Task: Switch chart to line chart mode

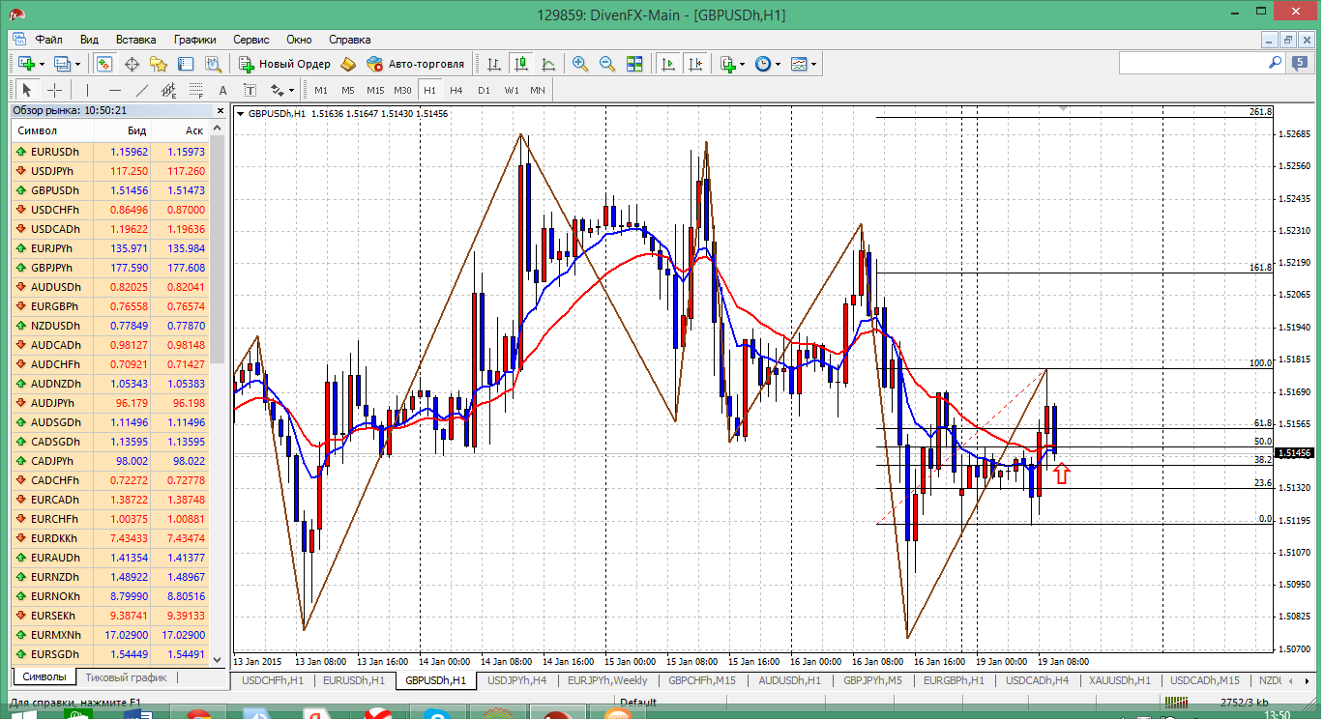Action: (x=548, y=64)
